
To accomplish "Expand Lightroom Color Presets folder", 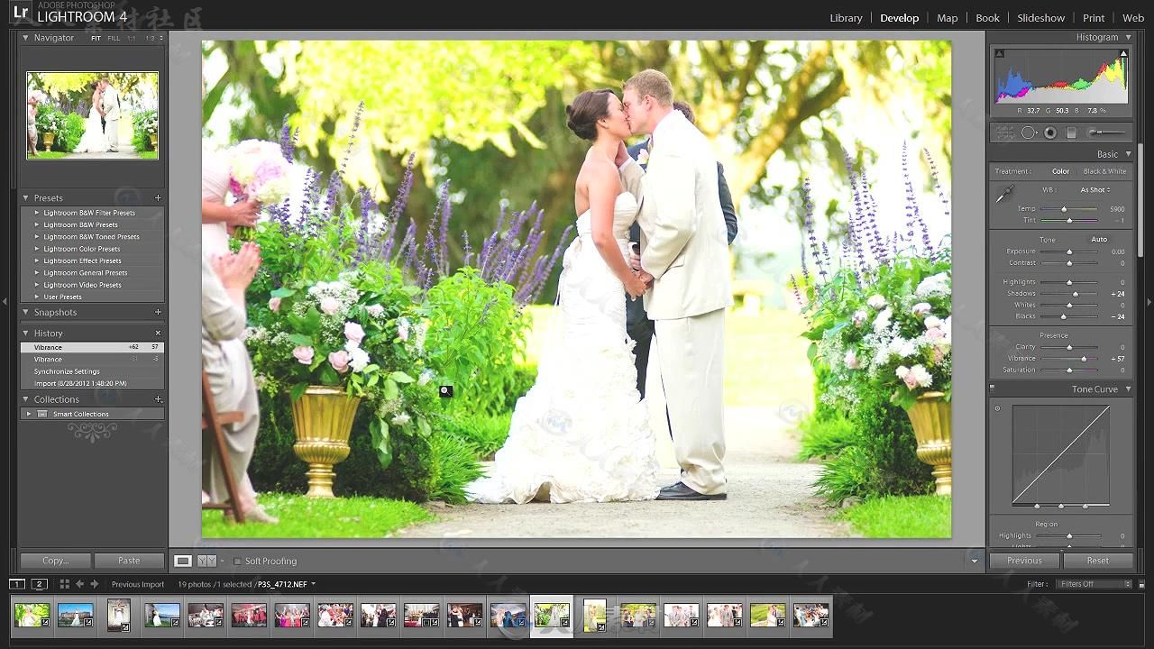I will coord(37,249).
